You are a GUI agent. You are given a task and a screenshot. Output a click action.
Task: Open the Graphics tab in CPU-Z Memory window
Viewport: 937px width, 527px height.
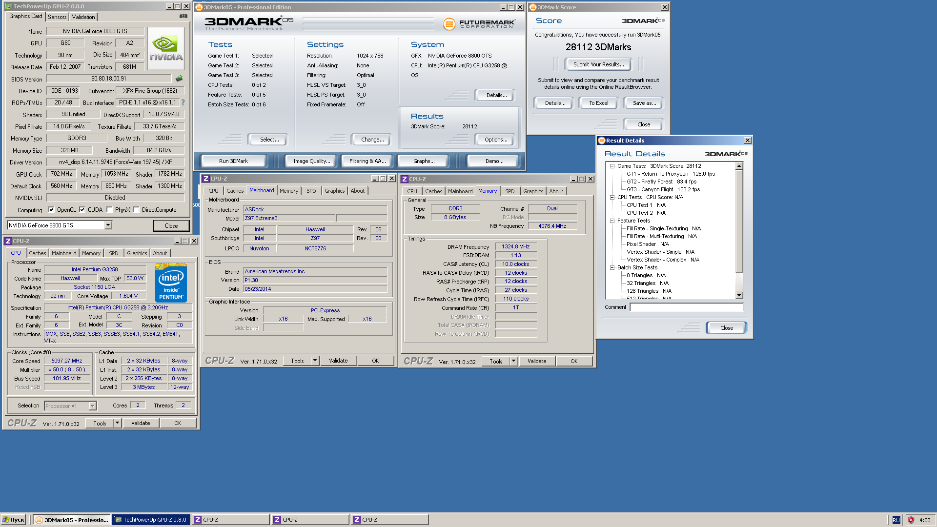coord(533,191)
